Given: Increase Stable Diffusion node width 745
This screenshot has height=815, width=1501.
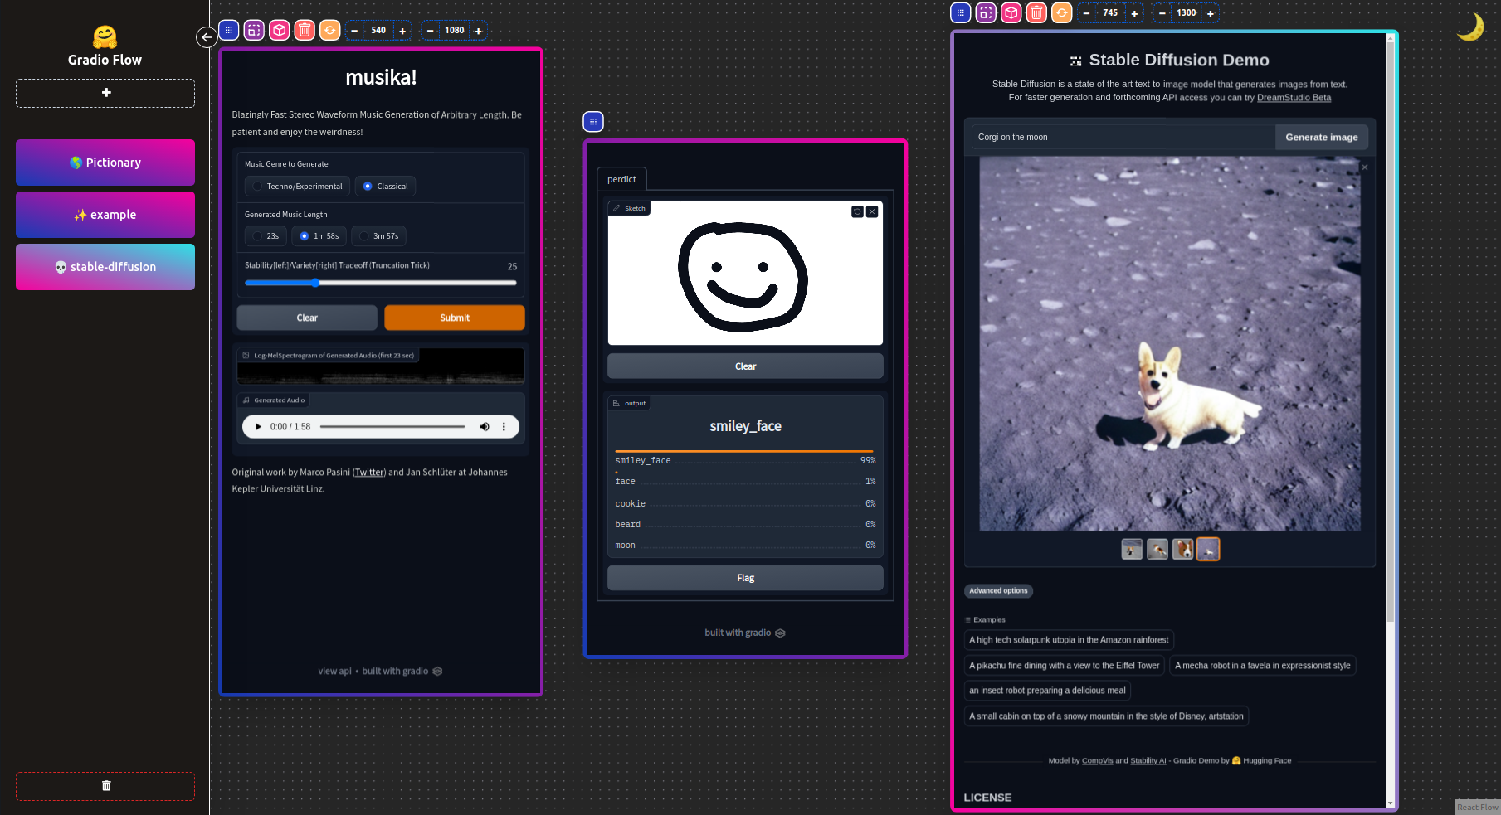Looking at the screenshot, I should tap(1134, 13).
